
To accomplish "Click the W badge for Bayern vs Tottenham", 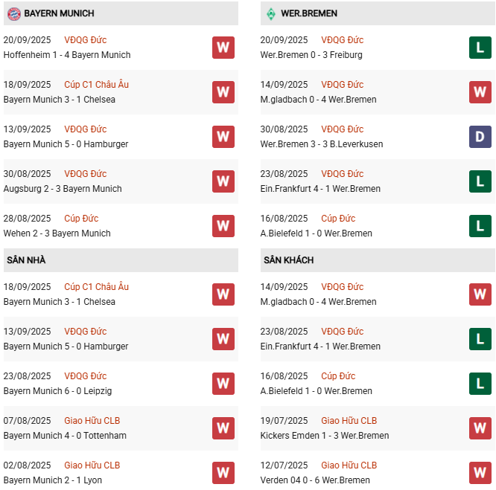I will pos(223,428).
